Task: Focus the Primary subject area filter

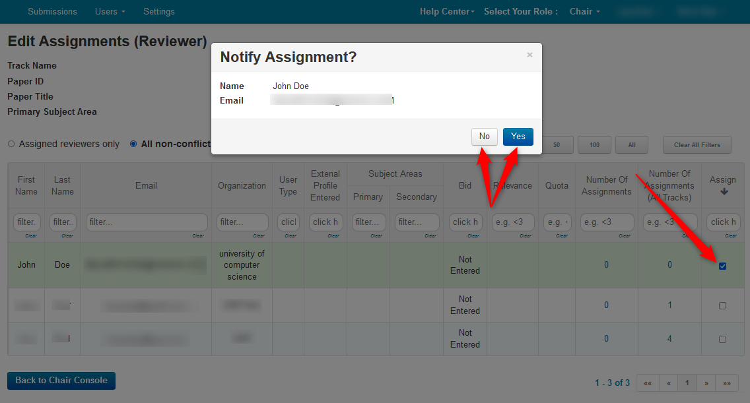Action: pos(368,222)
